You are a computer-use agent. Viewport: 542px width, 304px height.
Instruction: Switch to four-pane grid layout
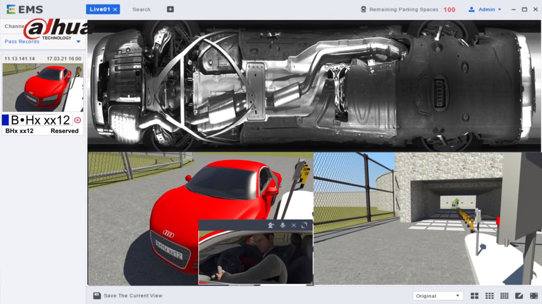pyautogui.click(x=475, y=296)
